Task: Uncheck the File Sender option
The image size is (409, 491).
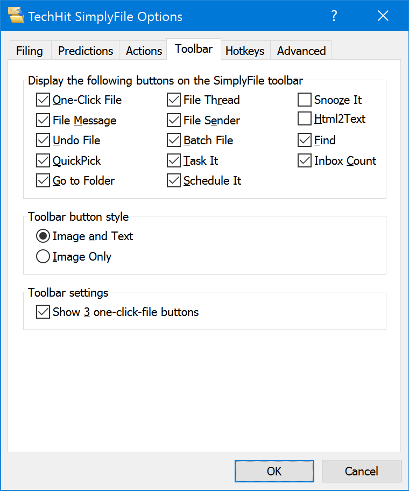Action: pyautogui.click(x=174, y=120)
